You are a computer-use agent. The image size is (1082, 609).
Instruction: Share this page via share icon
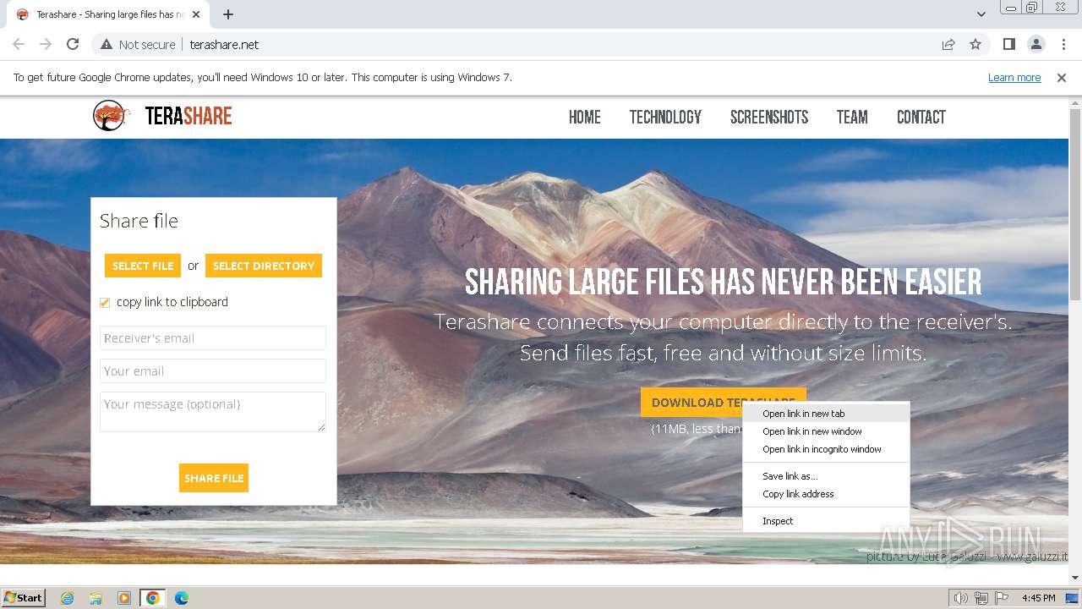click(x=948, y=44)
